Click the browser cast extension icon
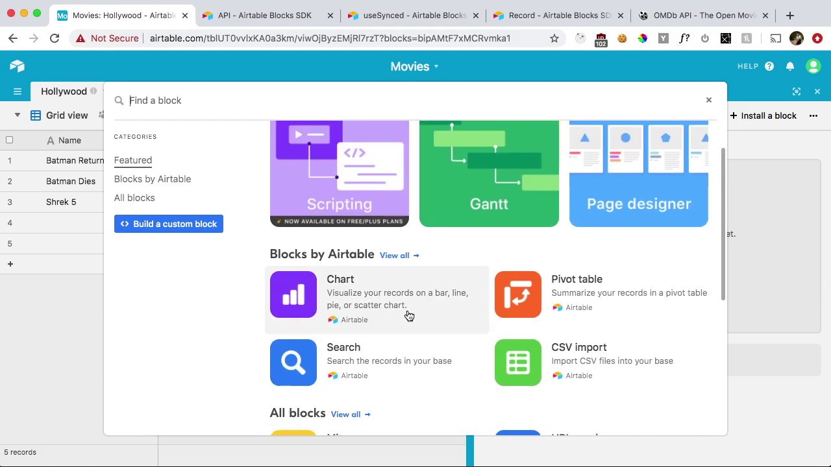 pos(776,38)
